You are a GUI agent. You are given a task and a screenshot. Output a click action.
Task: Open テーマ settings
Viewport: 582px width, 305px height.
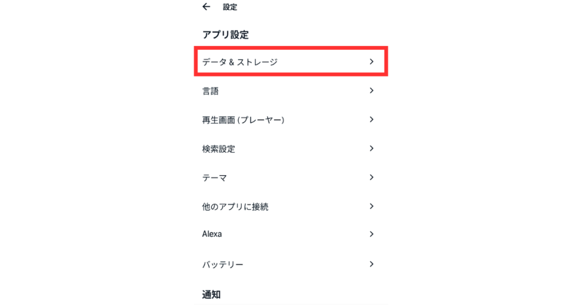(x=291, y=177)
